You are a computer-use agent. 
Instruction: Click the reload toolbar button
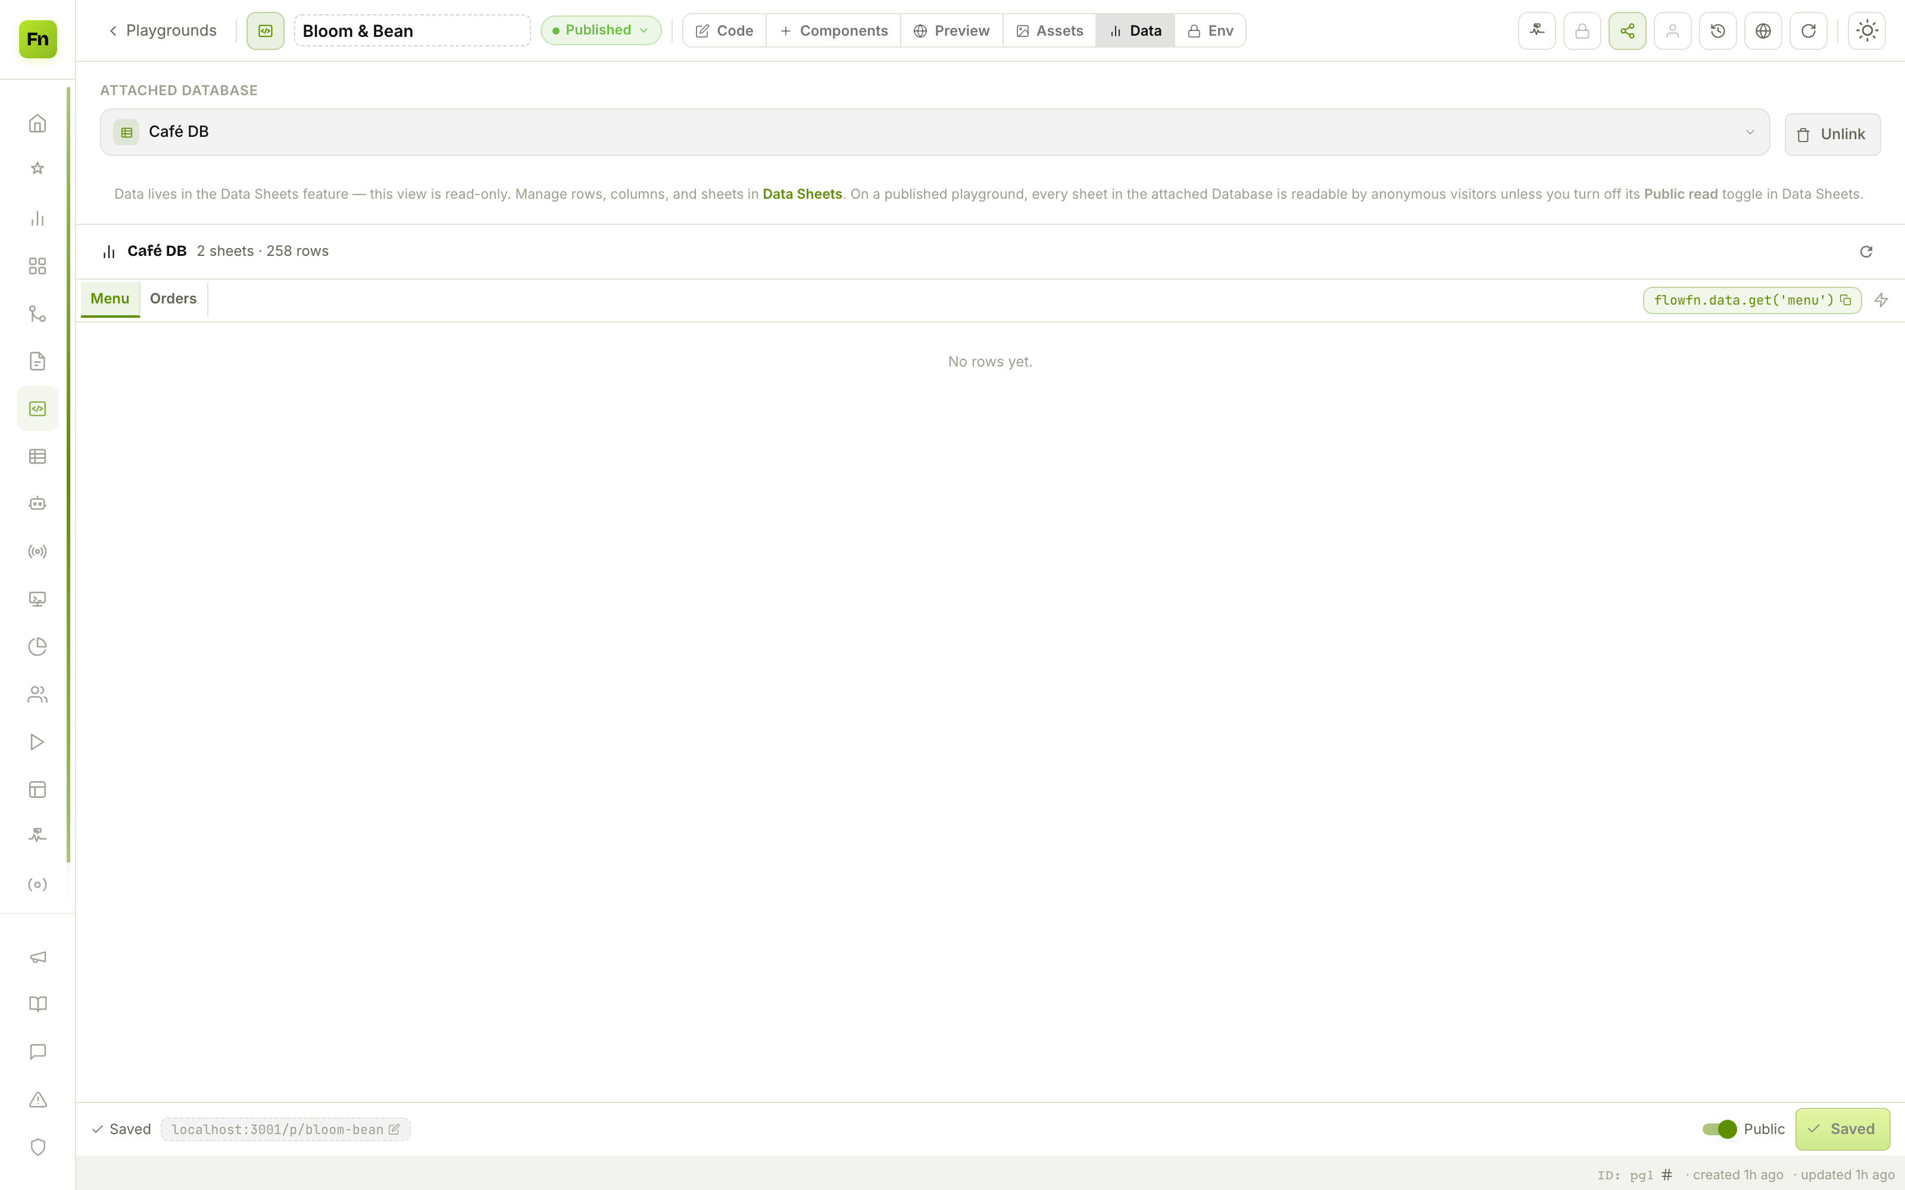[x=1808, y=31]
